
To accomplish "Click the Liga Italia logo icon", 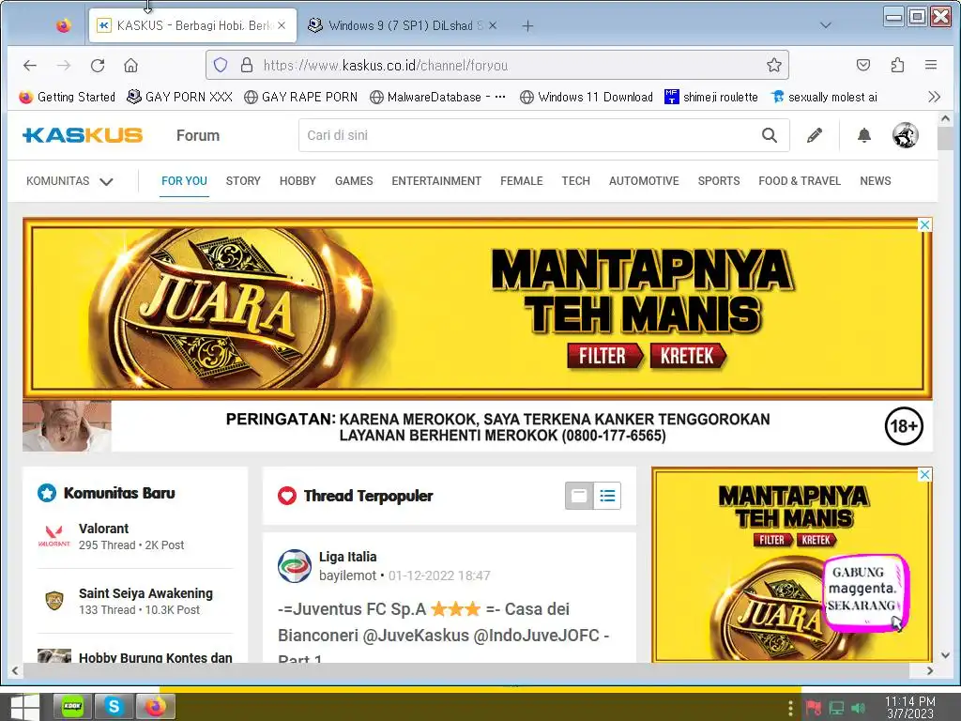I will (295, 566).
